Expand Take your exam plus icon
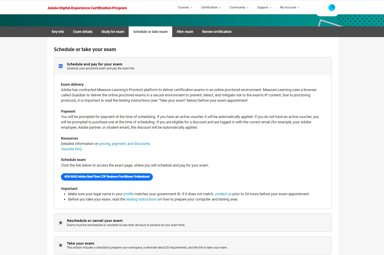The height and width of the screenshot is (255, 384). click(61, 245)
